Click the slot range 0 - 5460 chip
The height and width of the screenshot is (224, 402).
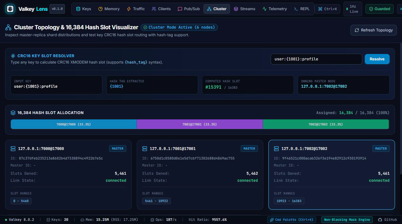(x=21, y=201)
